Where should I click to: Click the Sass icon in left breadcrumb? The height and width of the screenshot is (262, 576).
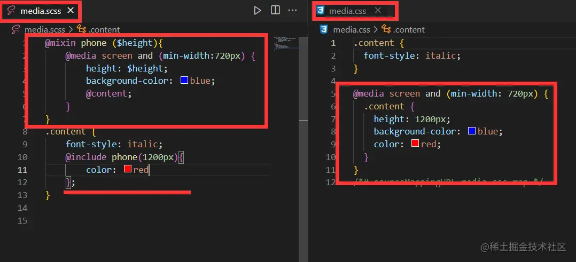[x=15, y=29]
